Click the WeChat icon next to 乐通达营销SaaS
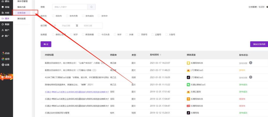This screenshot has width=268, height=117. [188, 84]
